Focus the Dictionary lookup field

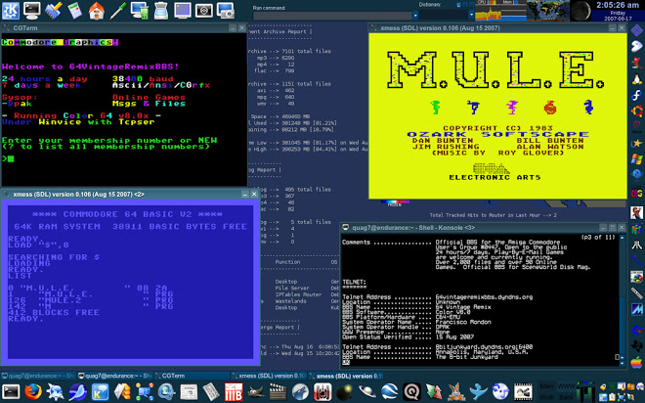coord(444,15)
